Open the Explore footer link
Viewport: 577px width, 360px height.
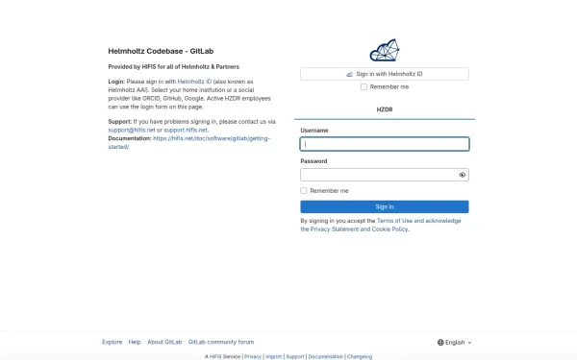click(113, 342)
